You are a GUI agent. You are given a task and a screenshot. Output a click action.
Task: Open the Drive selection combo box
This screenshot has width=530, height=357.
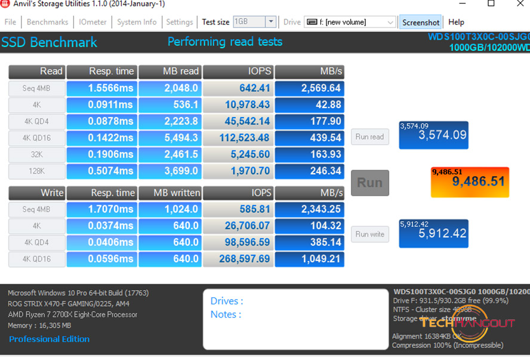click(350, 22)
